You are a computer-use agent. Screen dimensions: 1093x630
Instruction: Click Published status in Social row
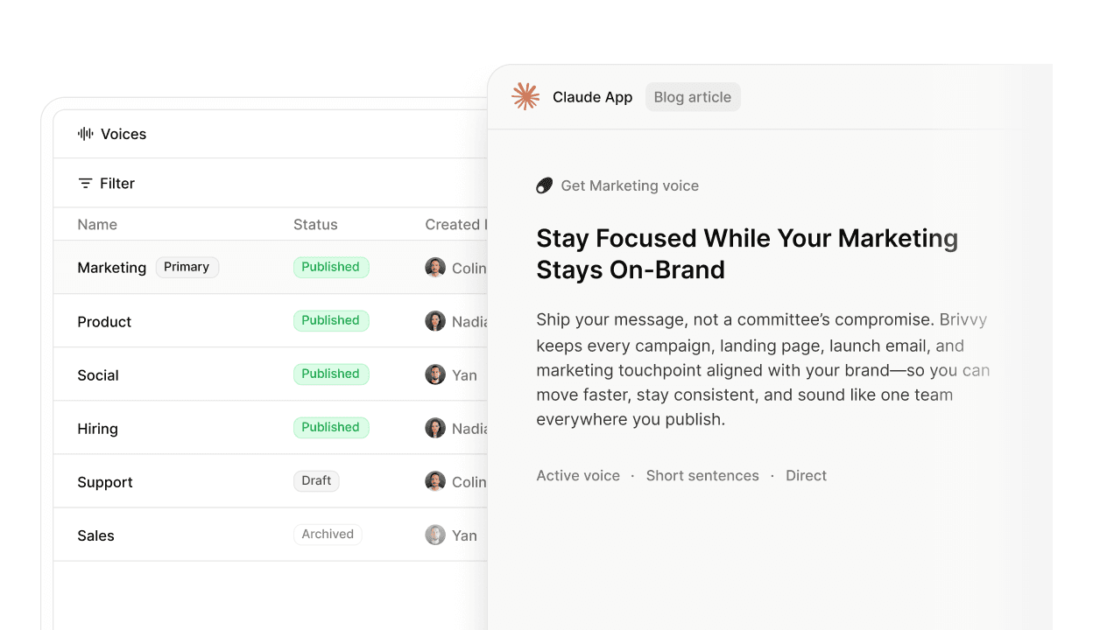331,374
